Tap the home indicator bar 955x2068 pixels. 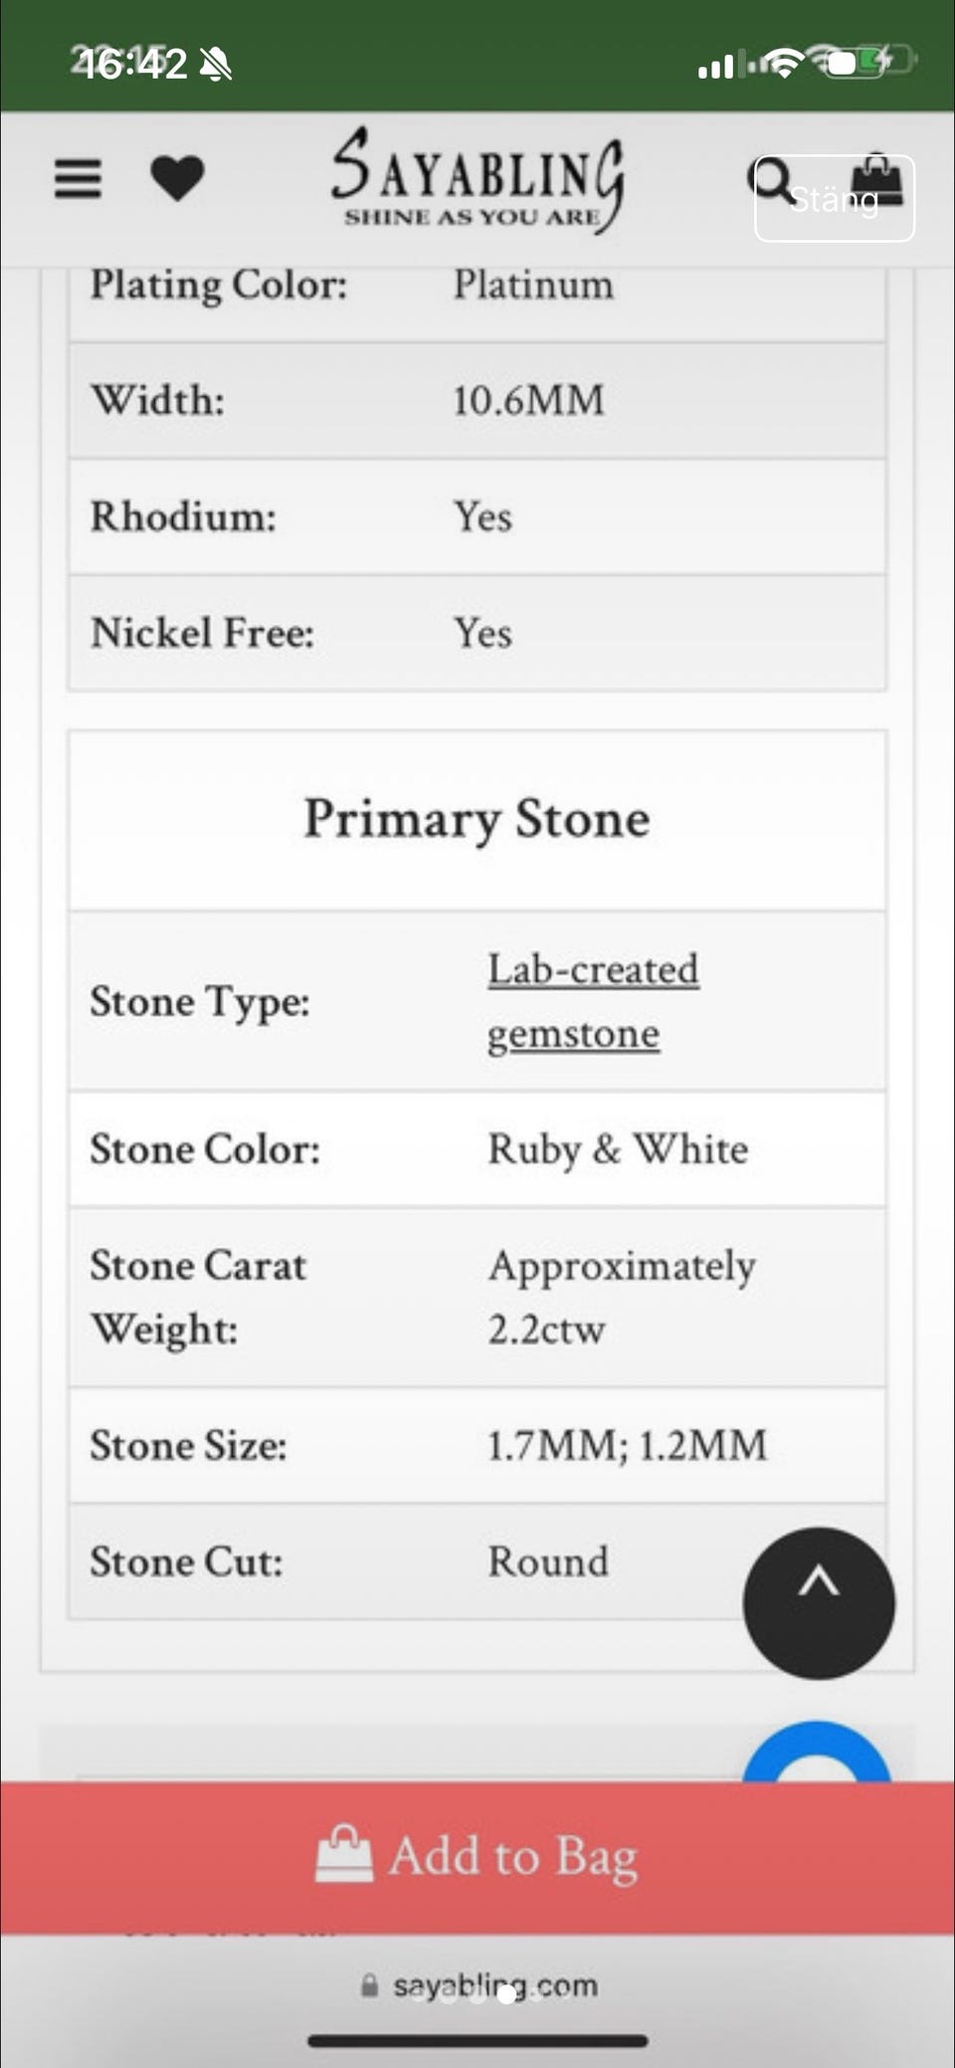[477, 2041]
